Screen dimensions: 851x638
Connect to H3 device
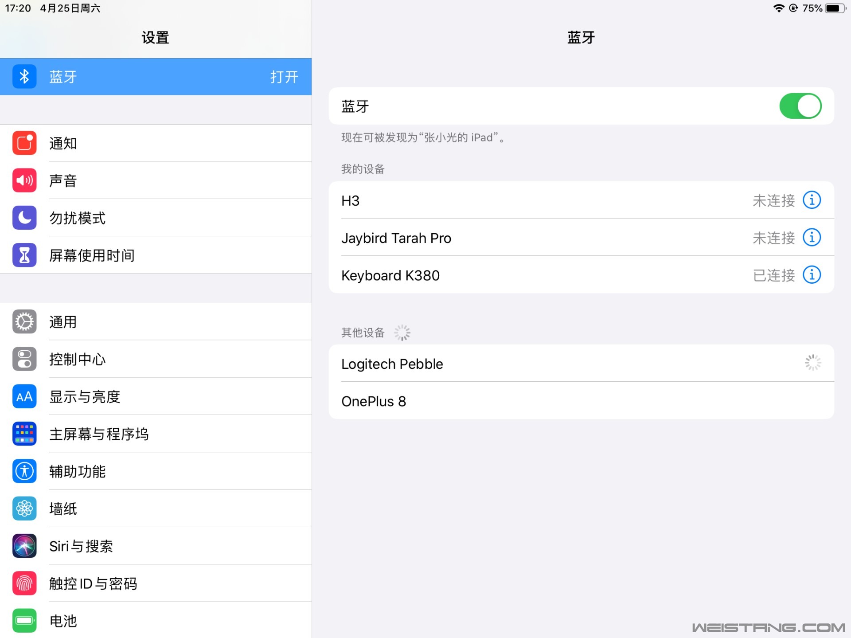pyautogui.click(x=581, y=200)
